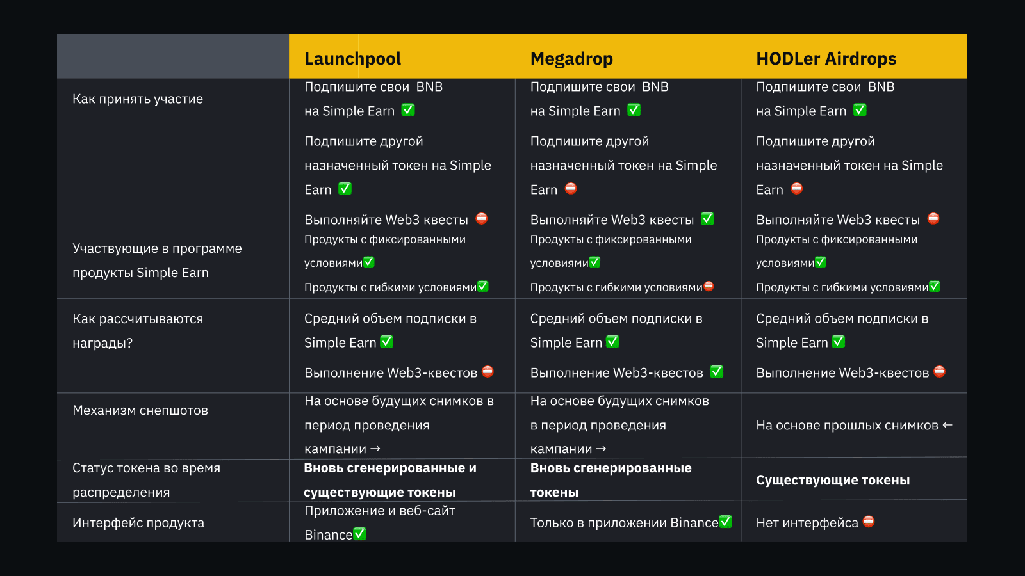1025x576 pixels.
Task: Click the Launchpool column header
Action: pyautogui.click(x=352, y=59)
